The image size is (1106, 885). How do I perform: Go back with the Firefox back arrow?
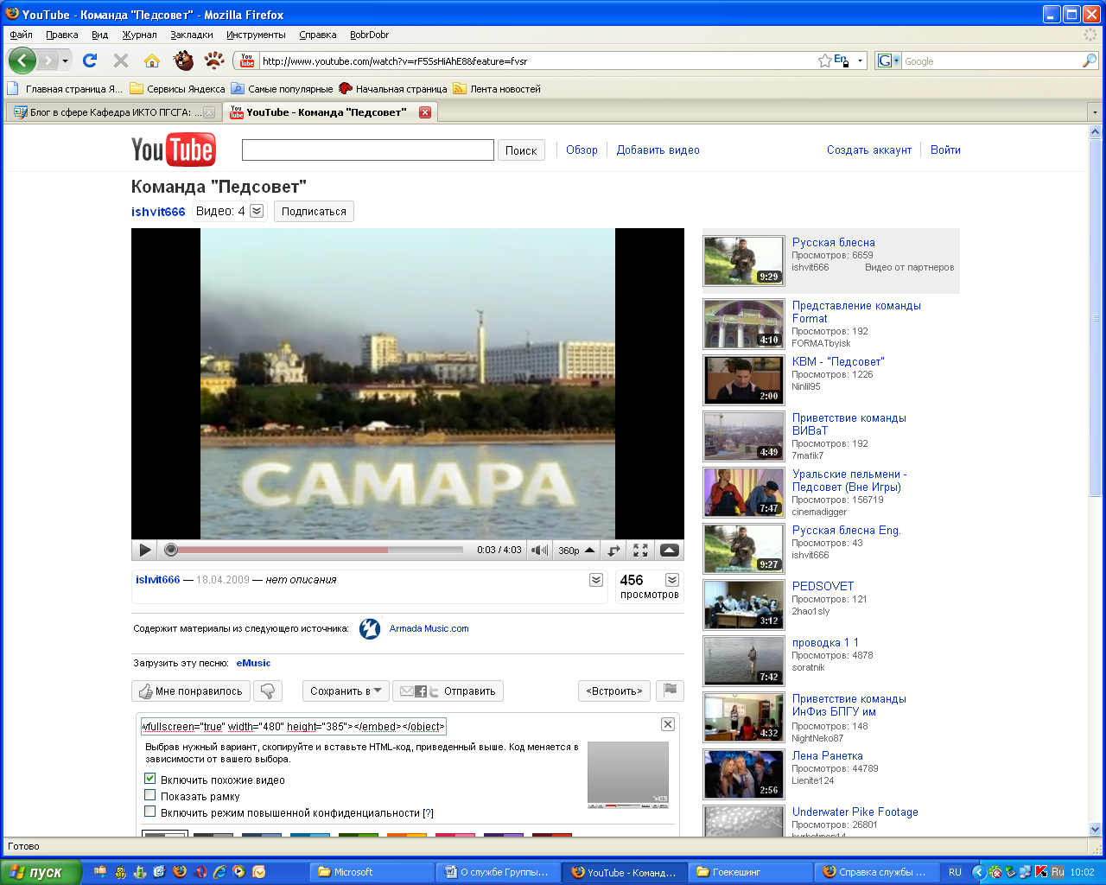pyautogui.click(x=22, y=60)
